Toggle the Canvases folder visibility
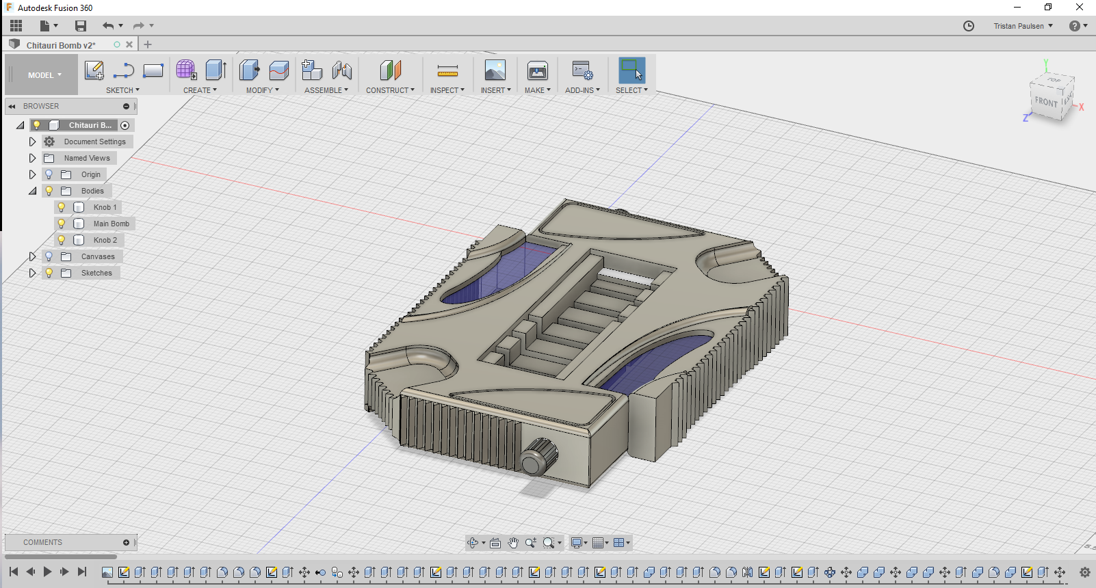Image resolution: width=1096 pixels, height=588 pixels. pyautogui.click(x=49, y=256)
